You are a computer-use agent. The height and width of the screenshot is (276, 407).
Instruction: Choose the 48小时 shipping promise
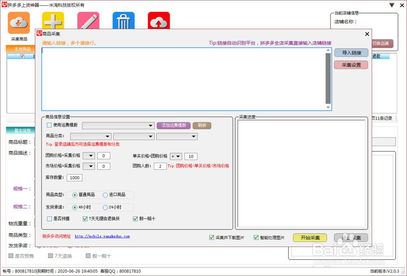point(75,207)
